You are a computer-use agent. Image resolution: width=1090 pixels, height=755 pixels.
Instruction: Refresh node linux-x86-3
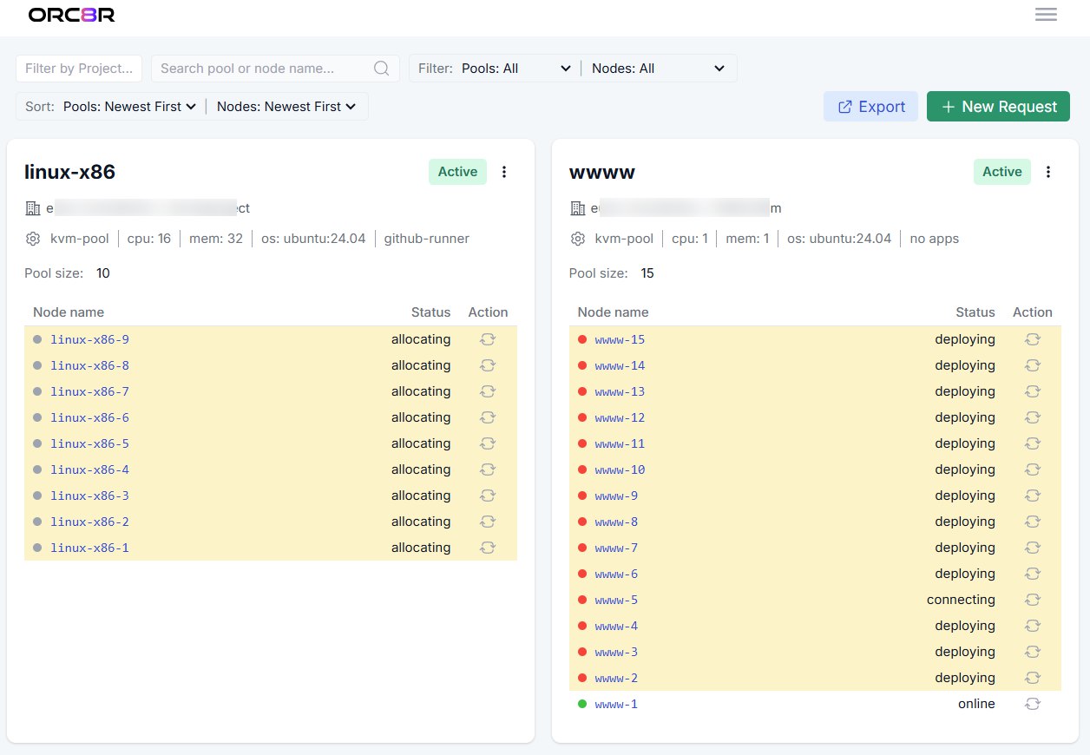(x=488, y=496)
